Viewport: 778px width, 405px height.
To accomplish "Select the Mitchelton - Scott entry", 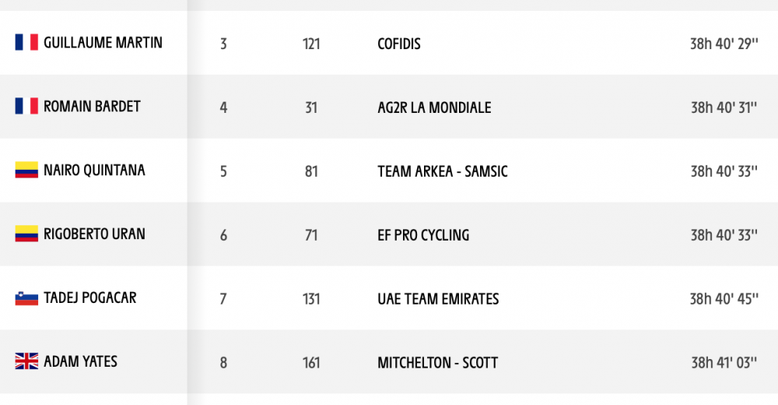I will pos(437,363).
